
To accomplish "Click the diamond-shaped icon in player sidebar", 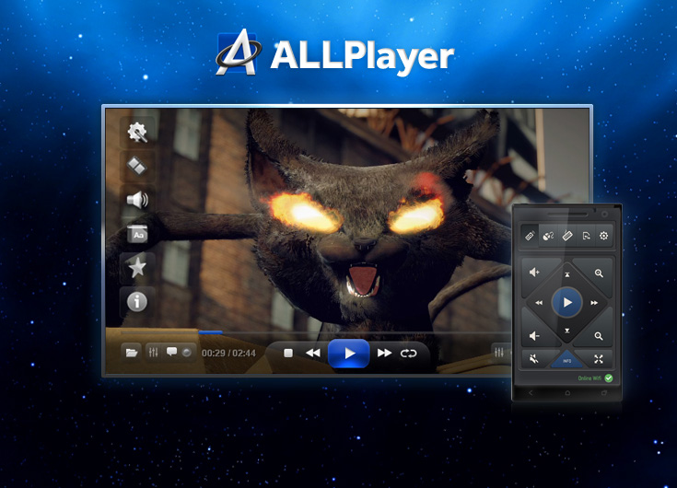I will [x=137, y=166].
